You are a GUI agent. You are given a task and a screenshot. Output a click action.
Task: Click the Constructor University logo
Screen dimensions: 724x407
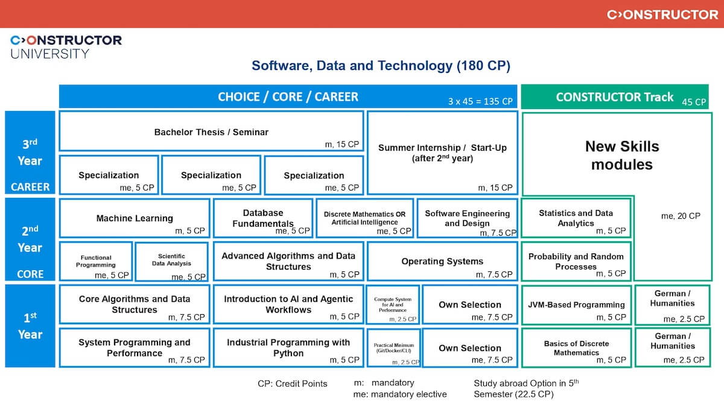pyautogui.click(x=66, y=46)
